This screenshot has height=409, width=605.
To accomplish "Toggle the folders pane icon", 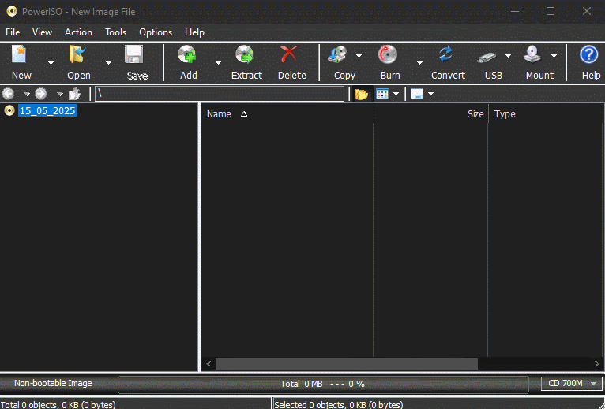I will [x=362, y=94].
